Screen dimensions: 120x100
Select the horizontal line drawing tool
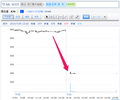click(61, 17)
